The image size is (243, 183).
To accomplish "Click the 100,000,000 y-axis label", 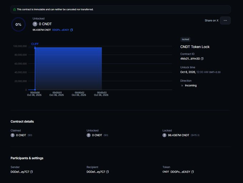I will [20, 46].
